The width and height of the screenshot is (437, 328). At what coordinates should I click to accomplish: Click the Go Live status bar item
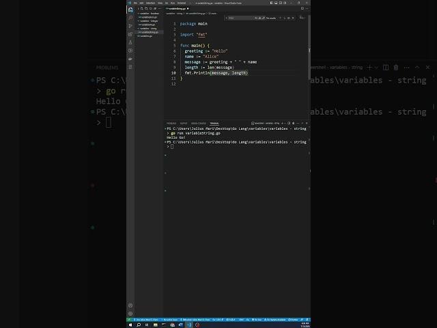(257, 320)
